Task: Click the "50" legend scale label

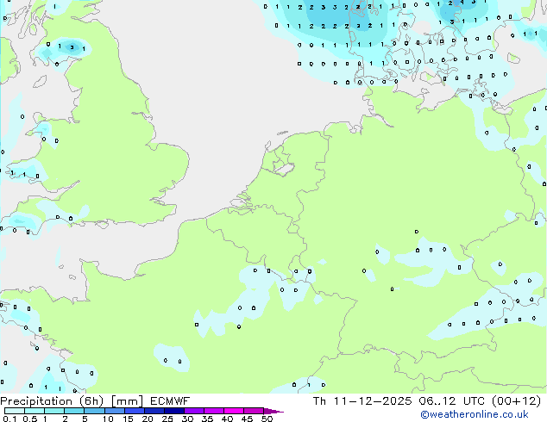Action: tap(267, 419)
